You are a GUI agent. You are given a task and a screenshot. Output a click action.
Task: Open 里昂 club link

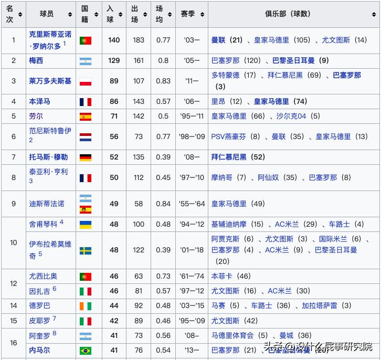(x=218, y=101)
